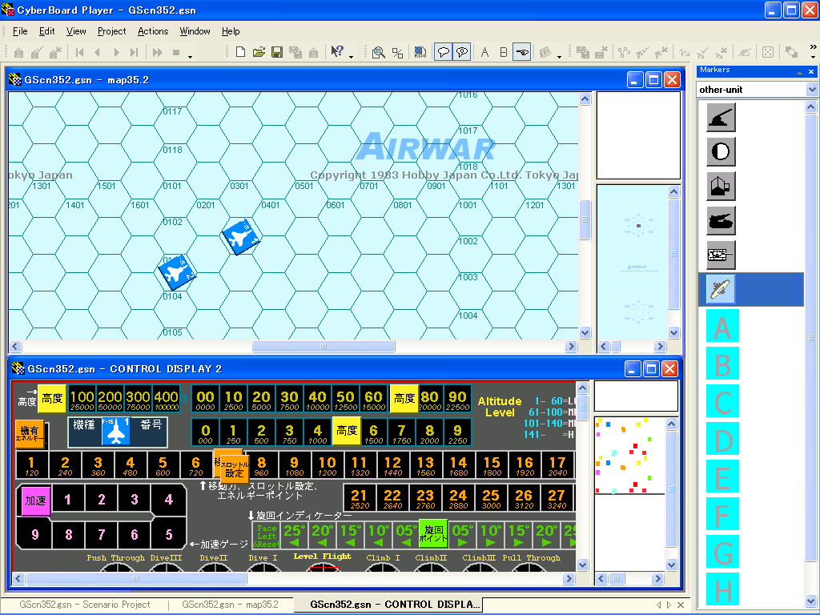Select the highlighted aircraft marker
The image size is (820, 615).
coord(721,289)
